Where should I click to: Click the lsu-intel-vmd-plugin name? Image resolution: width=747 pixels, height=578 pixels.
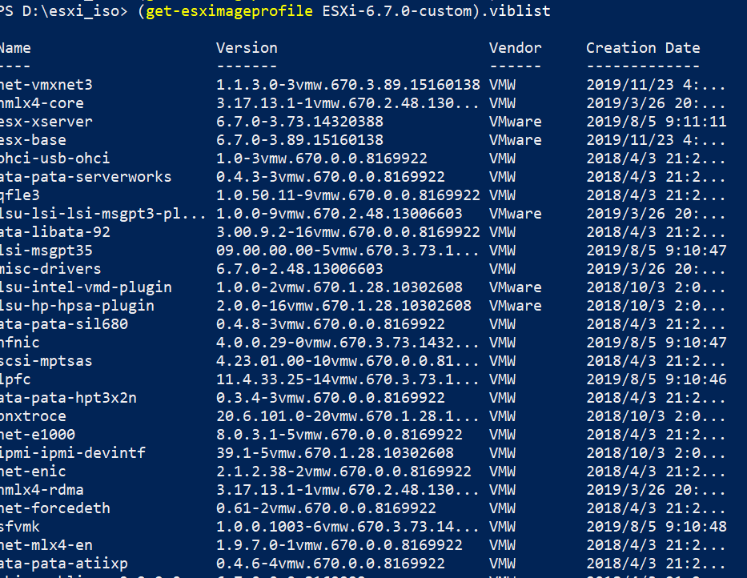click(x=86, y=287)
